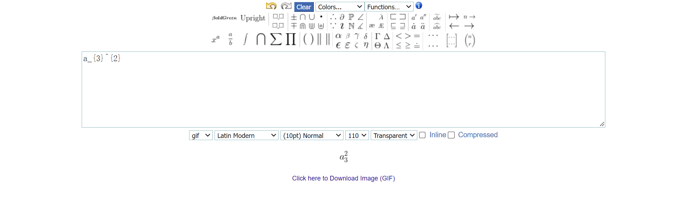Insert the minus-plus symbol
687x223 pixels.
pos(294,26)
